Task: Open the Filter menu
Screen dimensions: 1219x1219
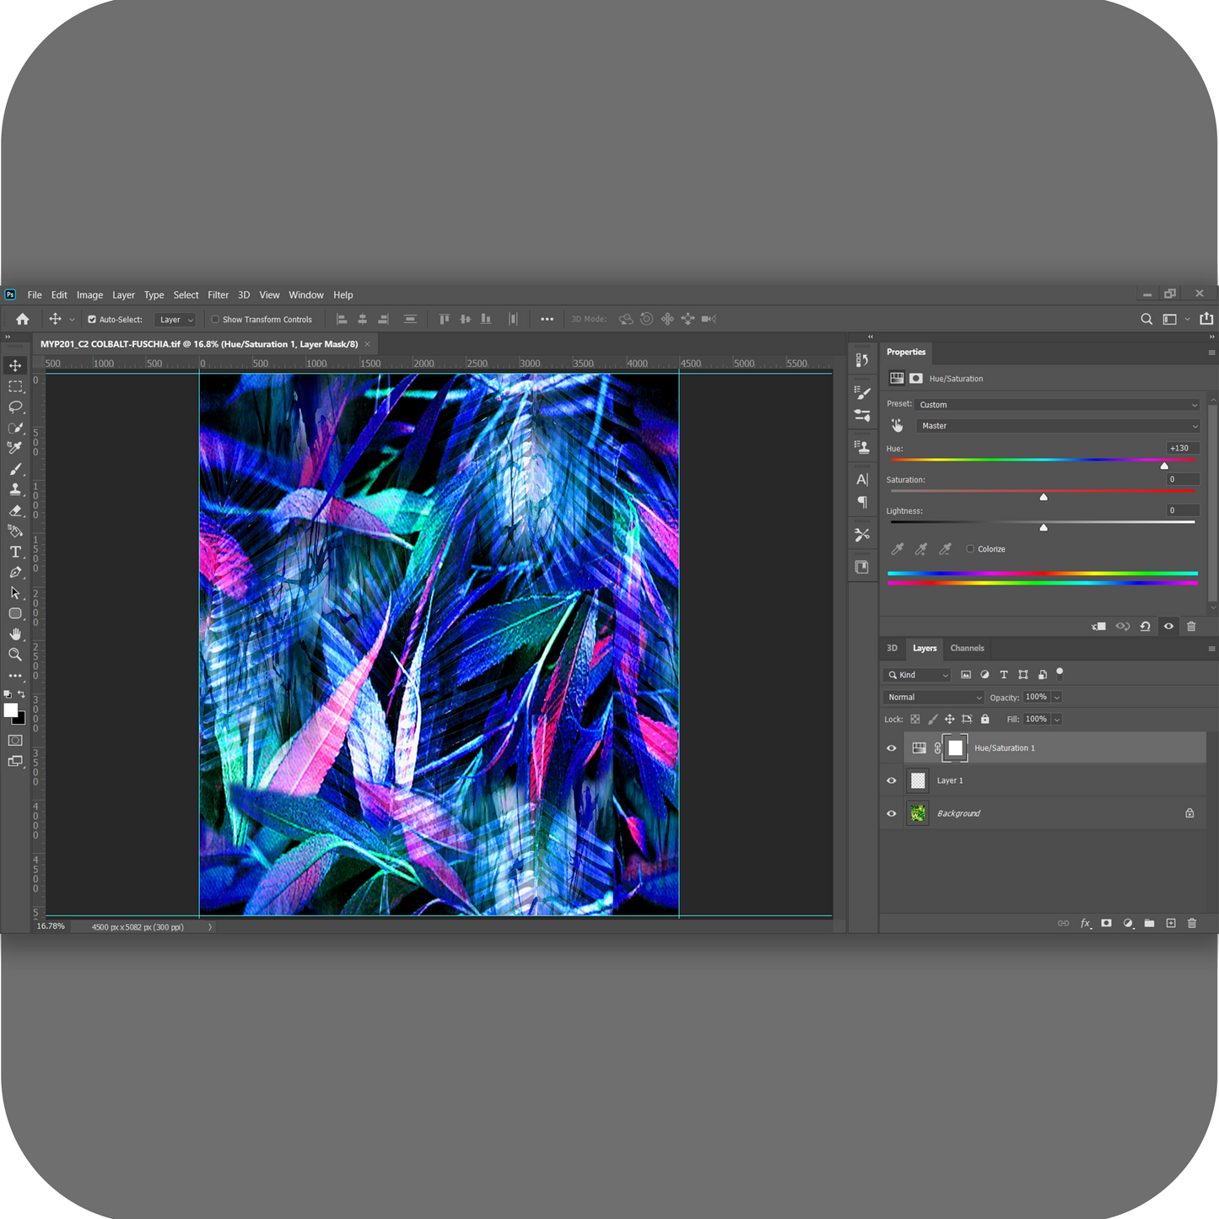Action: (x=218, y=295)
